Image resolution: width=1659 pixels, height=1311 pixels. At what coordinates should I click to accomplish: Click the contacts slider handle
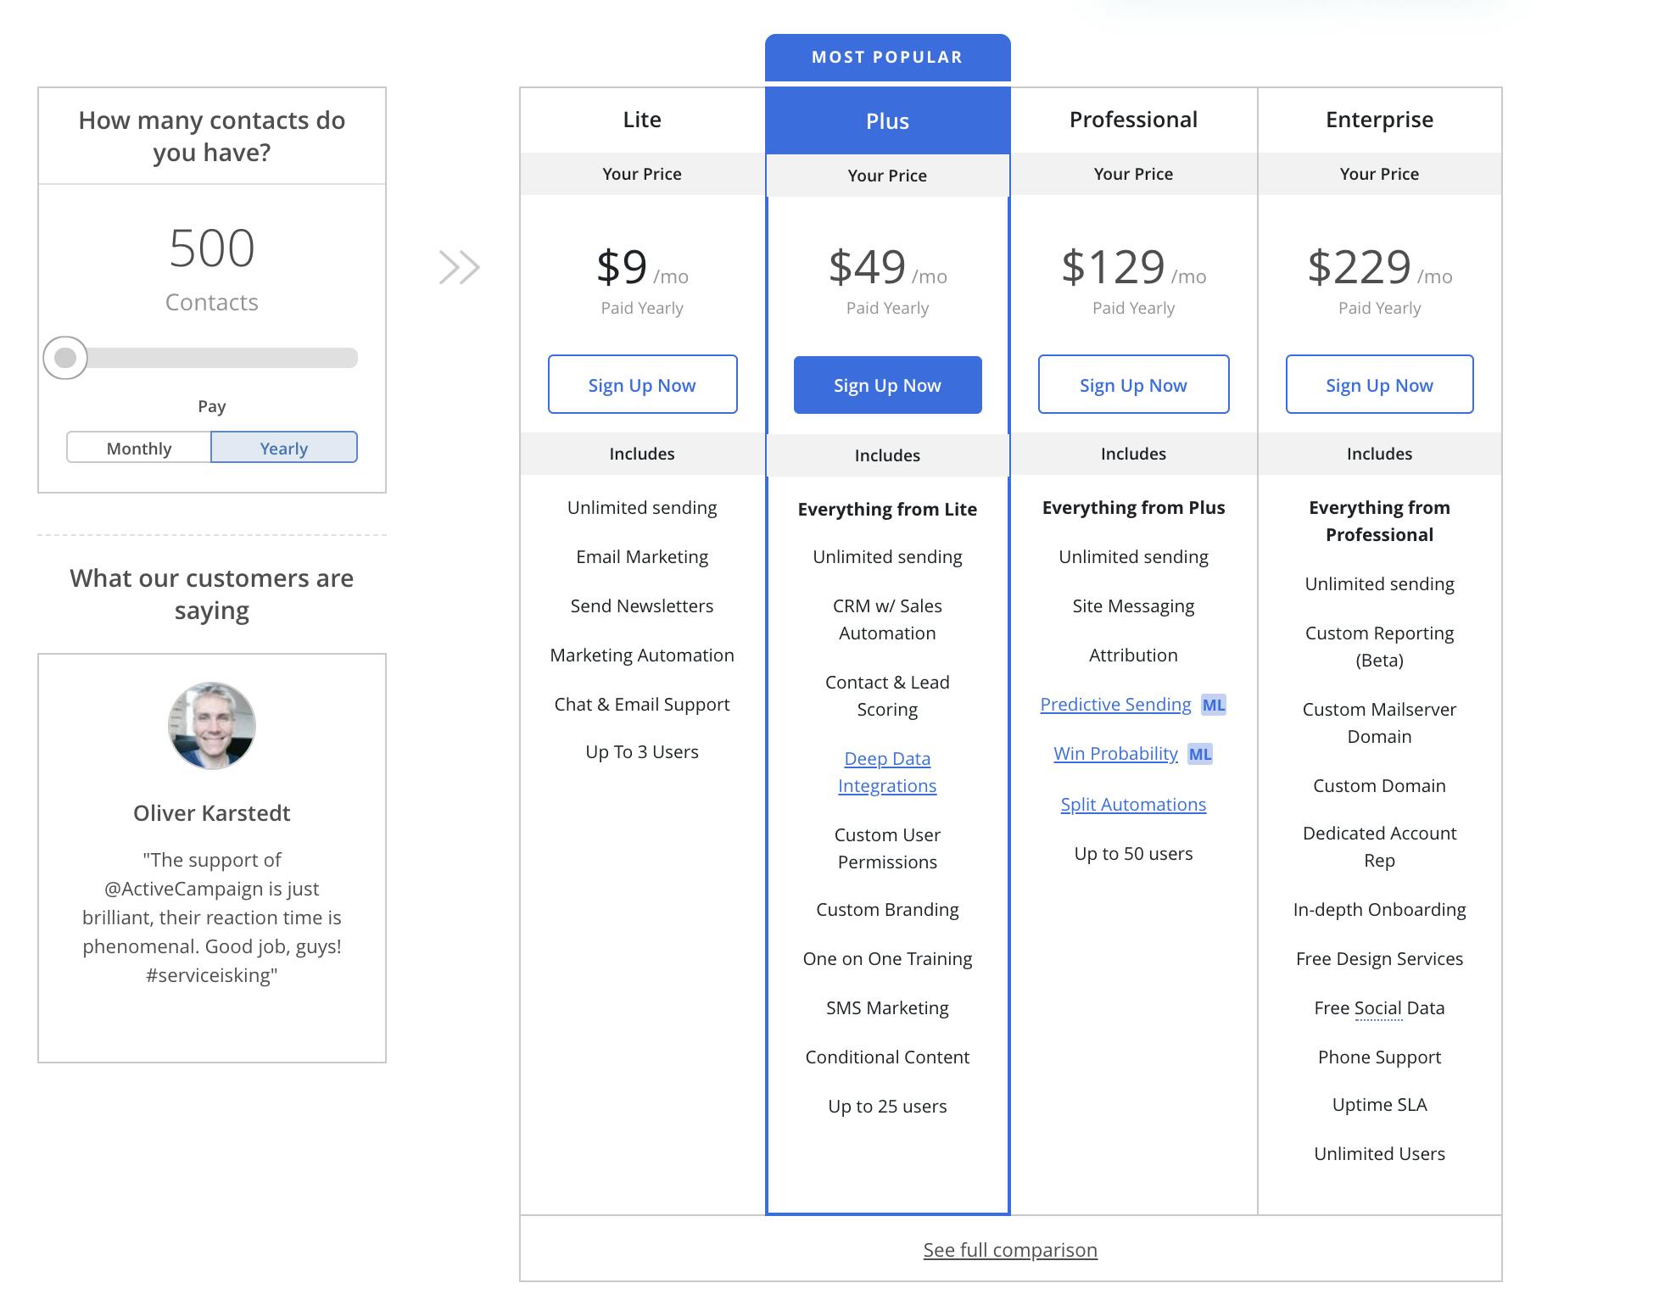pos(65,358)
